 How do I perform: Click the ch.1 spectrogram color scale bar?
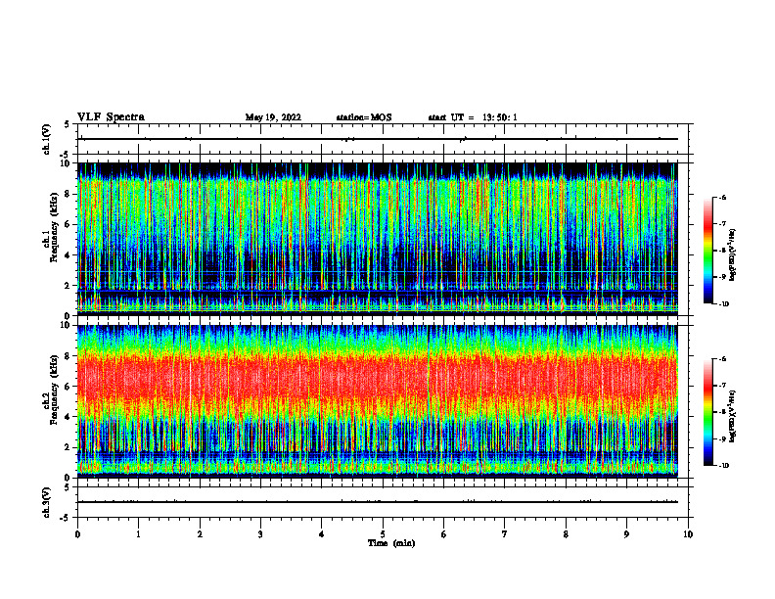pos(707,251)
